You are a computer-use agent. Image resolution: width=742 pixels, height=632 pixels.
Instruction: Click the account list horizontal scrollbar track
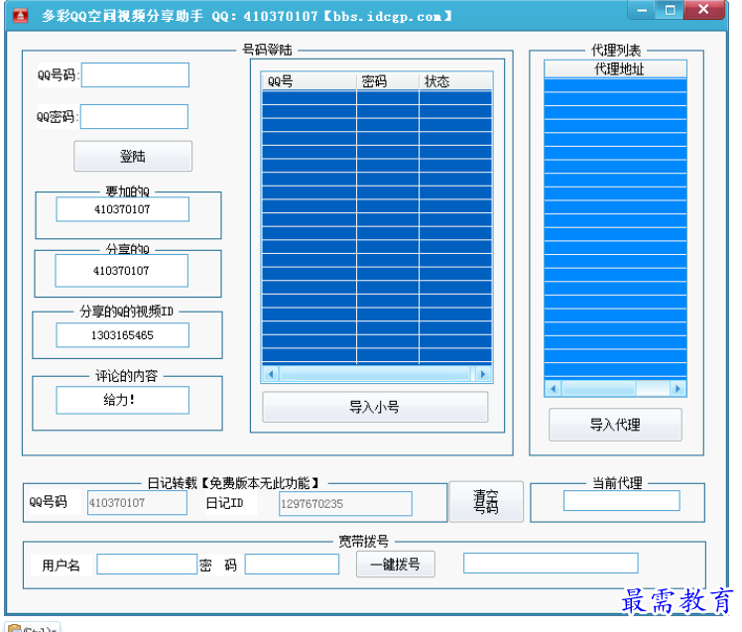376,374
